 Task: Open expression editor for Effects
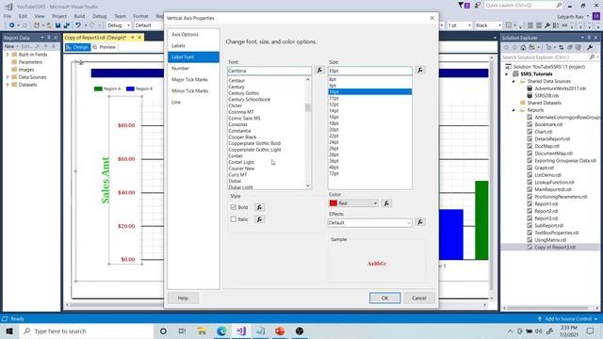pos(420,222)
